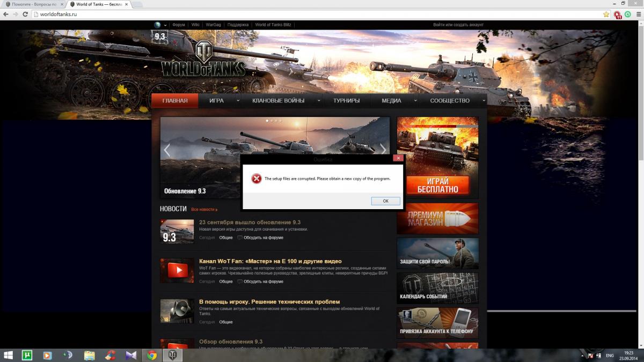The height and width of the screenshot is (362, 644).
Task: Open 'В помощь игроку' article
Action: click(269, 302)
